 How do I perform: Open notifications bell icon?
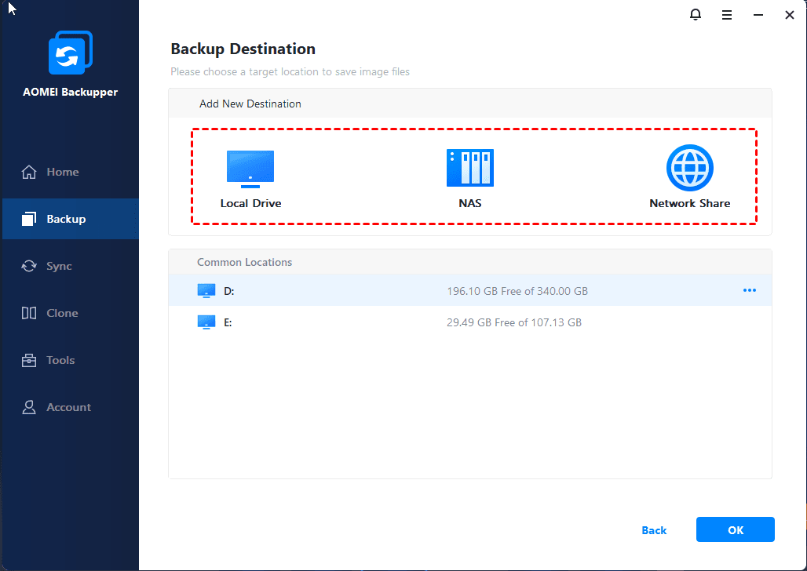(696, 15)
